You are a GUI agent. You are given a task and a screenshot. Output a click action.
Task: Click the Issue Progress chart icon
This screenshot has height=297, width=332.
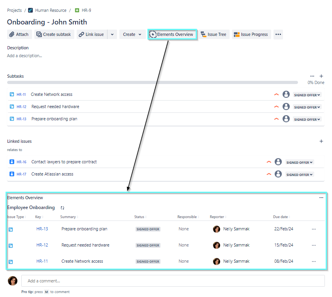[x=236, y=34]
